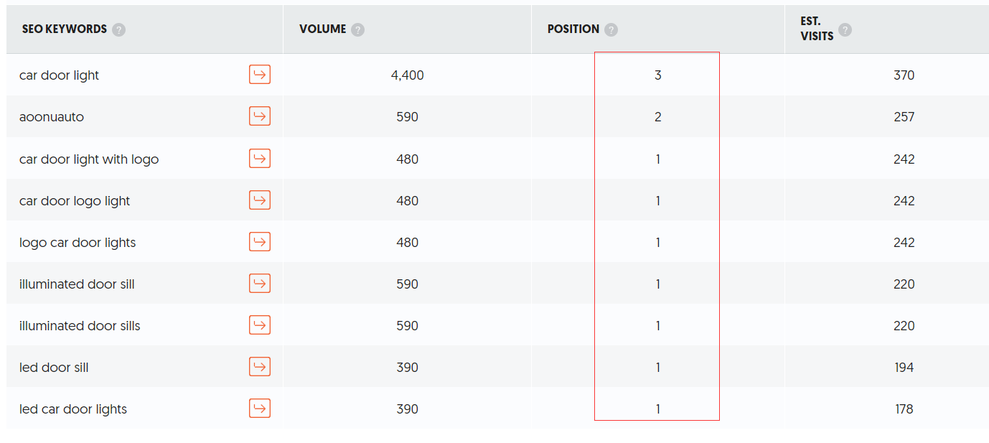Click arrow icon next to 'led door sill'
This screenshot has height=443, width=989.
tap(260, 366)
